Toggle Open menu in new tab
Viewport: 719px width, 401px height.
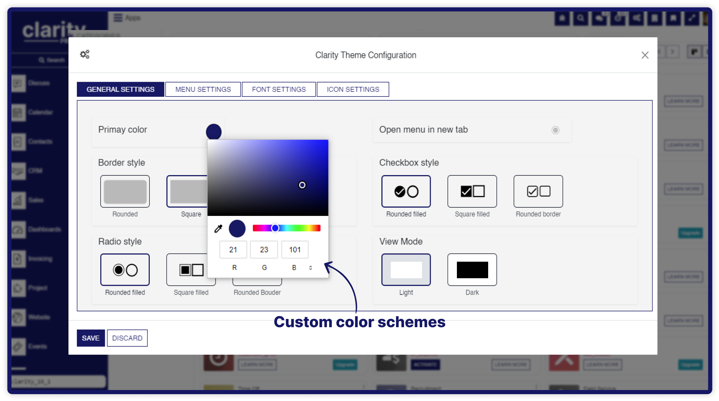(555, 130)
